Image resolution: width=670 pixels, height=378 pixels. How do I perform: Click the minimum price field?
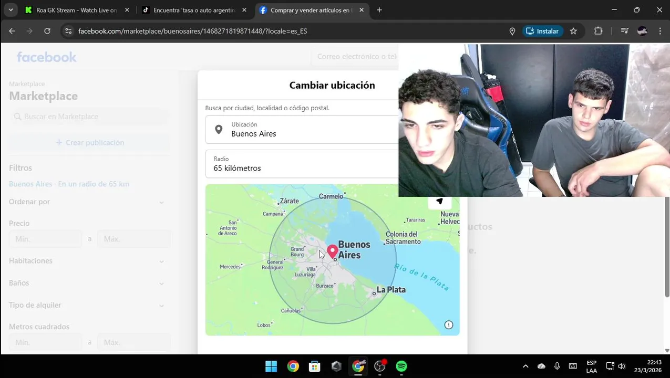point(45,239)
